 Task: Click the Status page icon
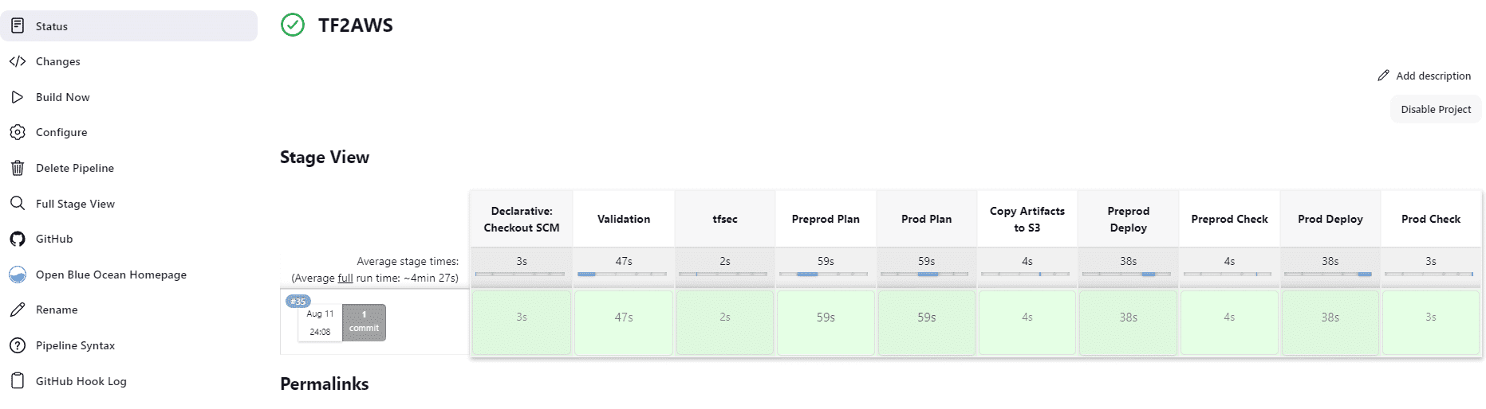tap(18, 26)
